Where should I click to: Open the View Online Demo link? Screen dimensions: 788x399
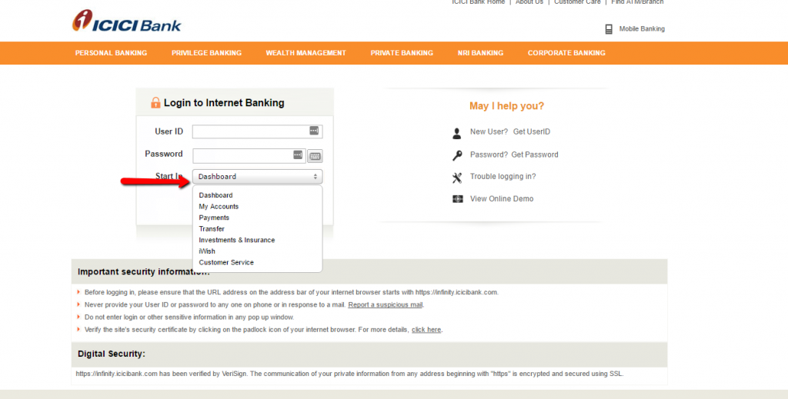pyautogui.click(x=502, y=199)
